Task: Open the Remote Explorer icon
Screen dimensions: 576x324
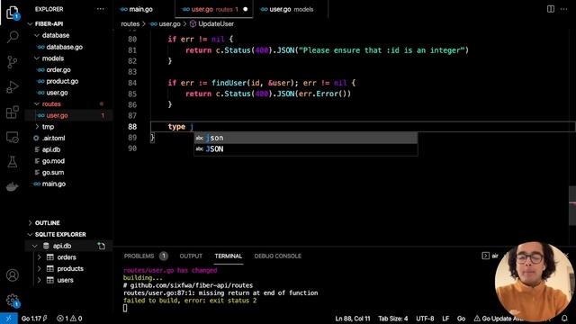Action: [x=12, y=137]
